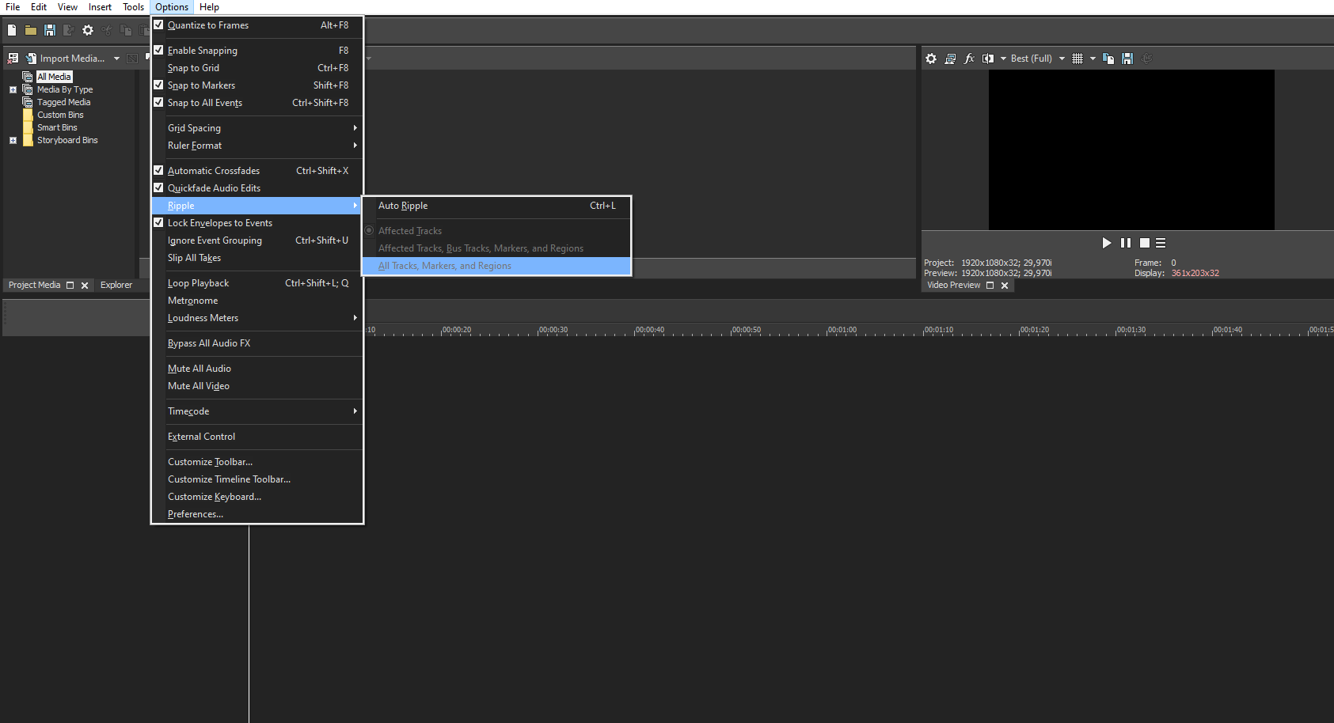Viewport: 1334px width, 723px height.
Task: Save project using the main toolbar floppy icon
Action: point(50,30)
